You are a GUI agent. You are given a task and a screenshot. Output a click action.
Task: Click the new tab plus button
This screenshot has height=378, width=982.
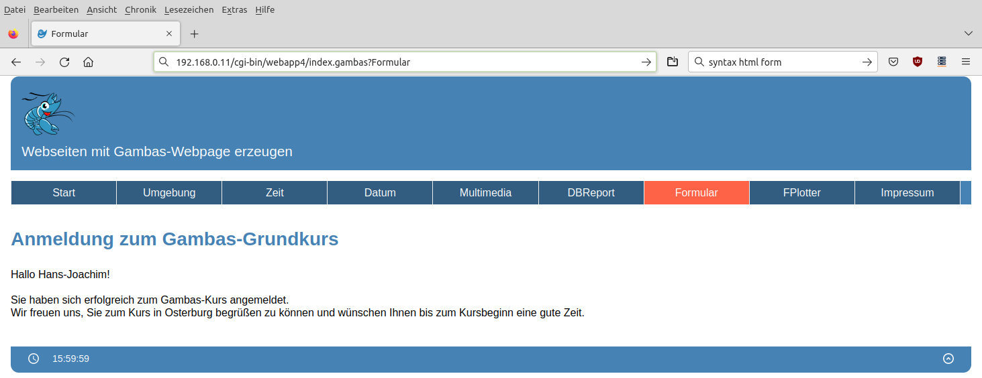(x=195, y=34)
